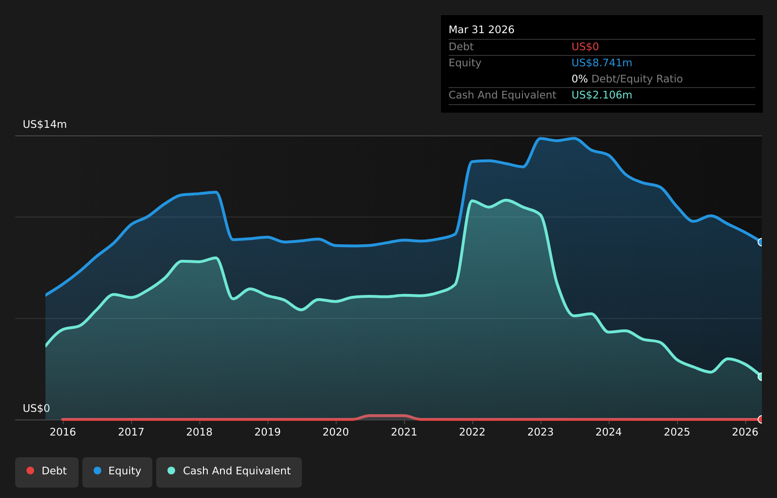Viewport: 777px width, 498px height.
Task: Click the US$14m y-axis label
Action: (45, 124)
